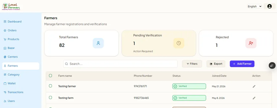Viewport: 277px width, 108px height.
Task: Toggle the select-all checkbox in table header
Action: tap(50, 76)
